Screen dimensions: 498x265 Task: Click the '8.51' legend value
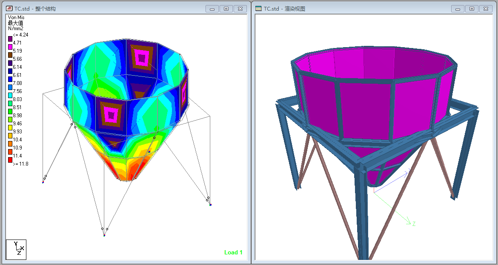point(17,107)
